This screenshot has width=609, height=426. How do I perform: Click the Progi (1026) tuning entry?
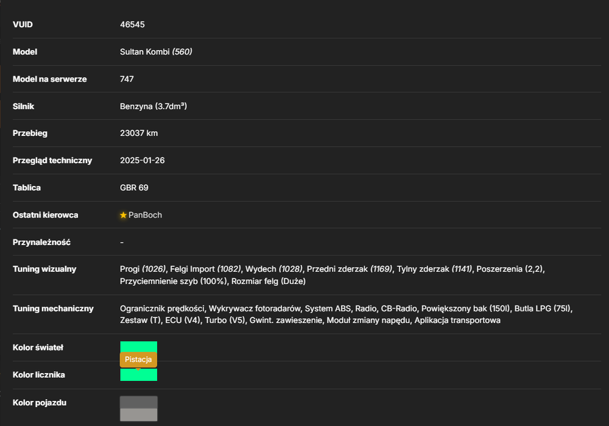click(x=143, y=269)
